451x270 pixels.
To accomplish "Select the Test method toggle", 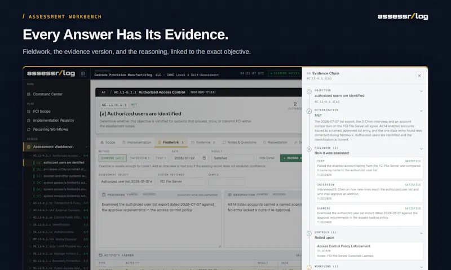I will 161,158.
